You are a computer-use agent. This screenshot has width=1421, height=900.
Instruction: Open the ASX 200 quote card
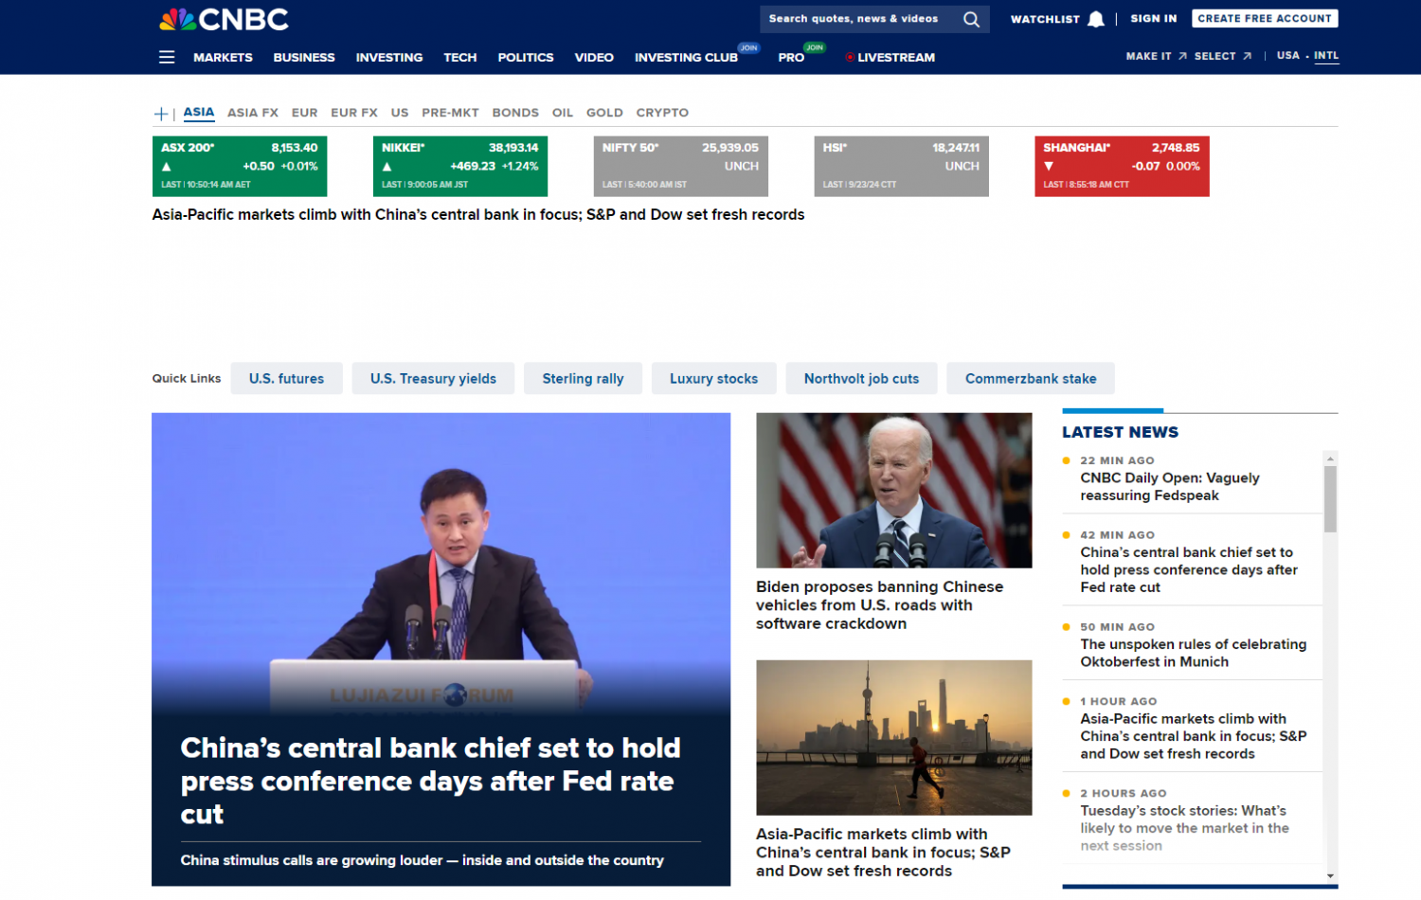pos(240,167)
